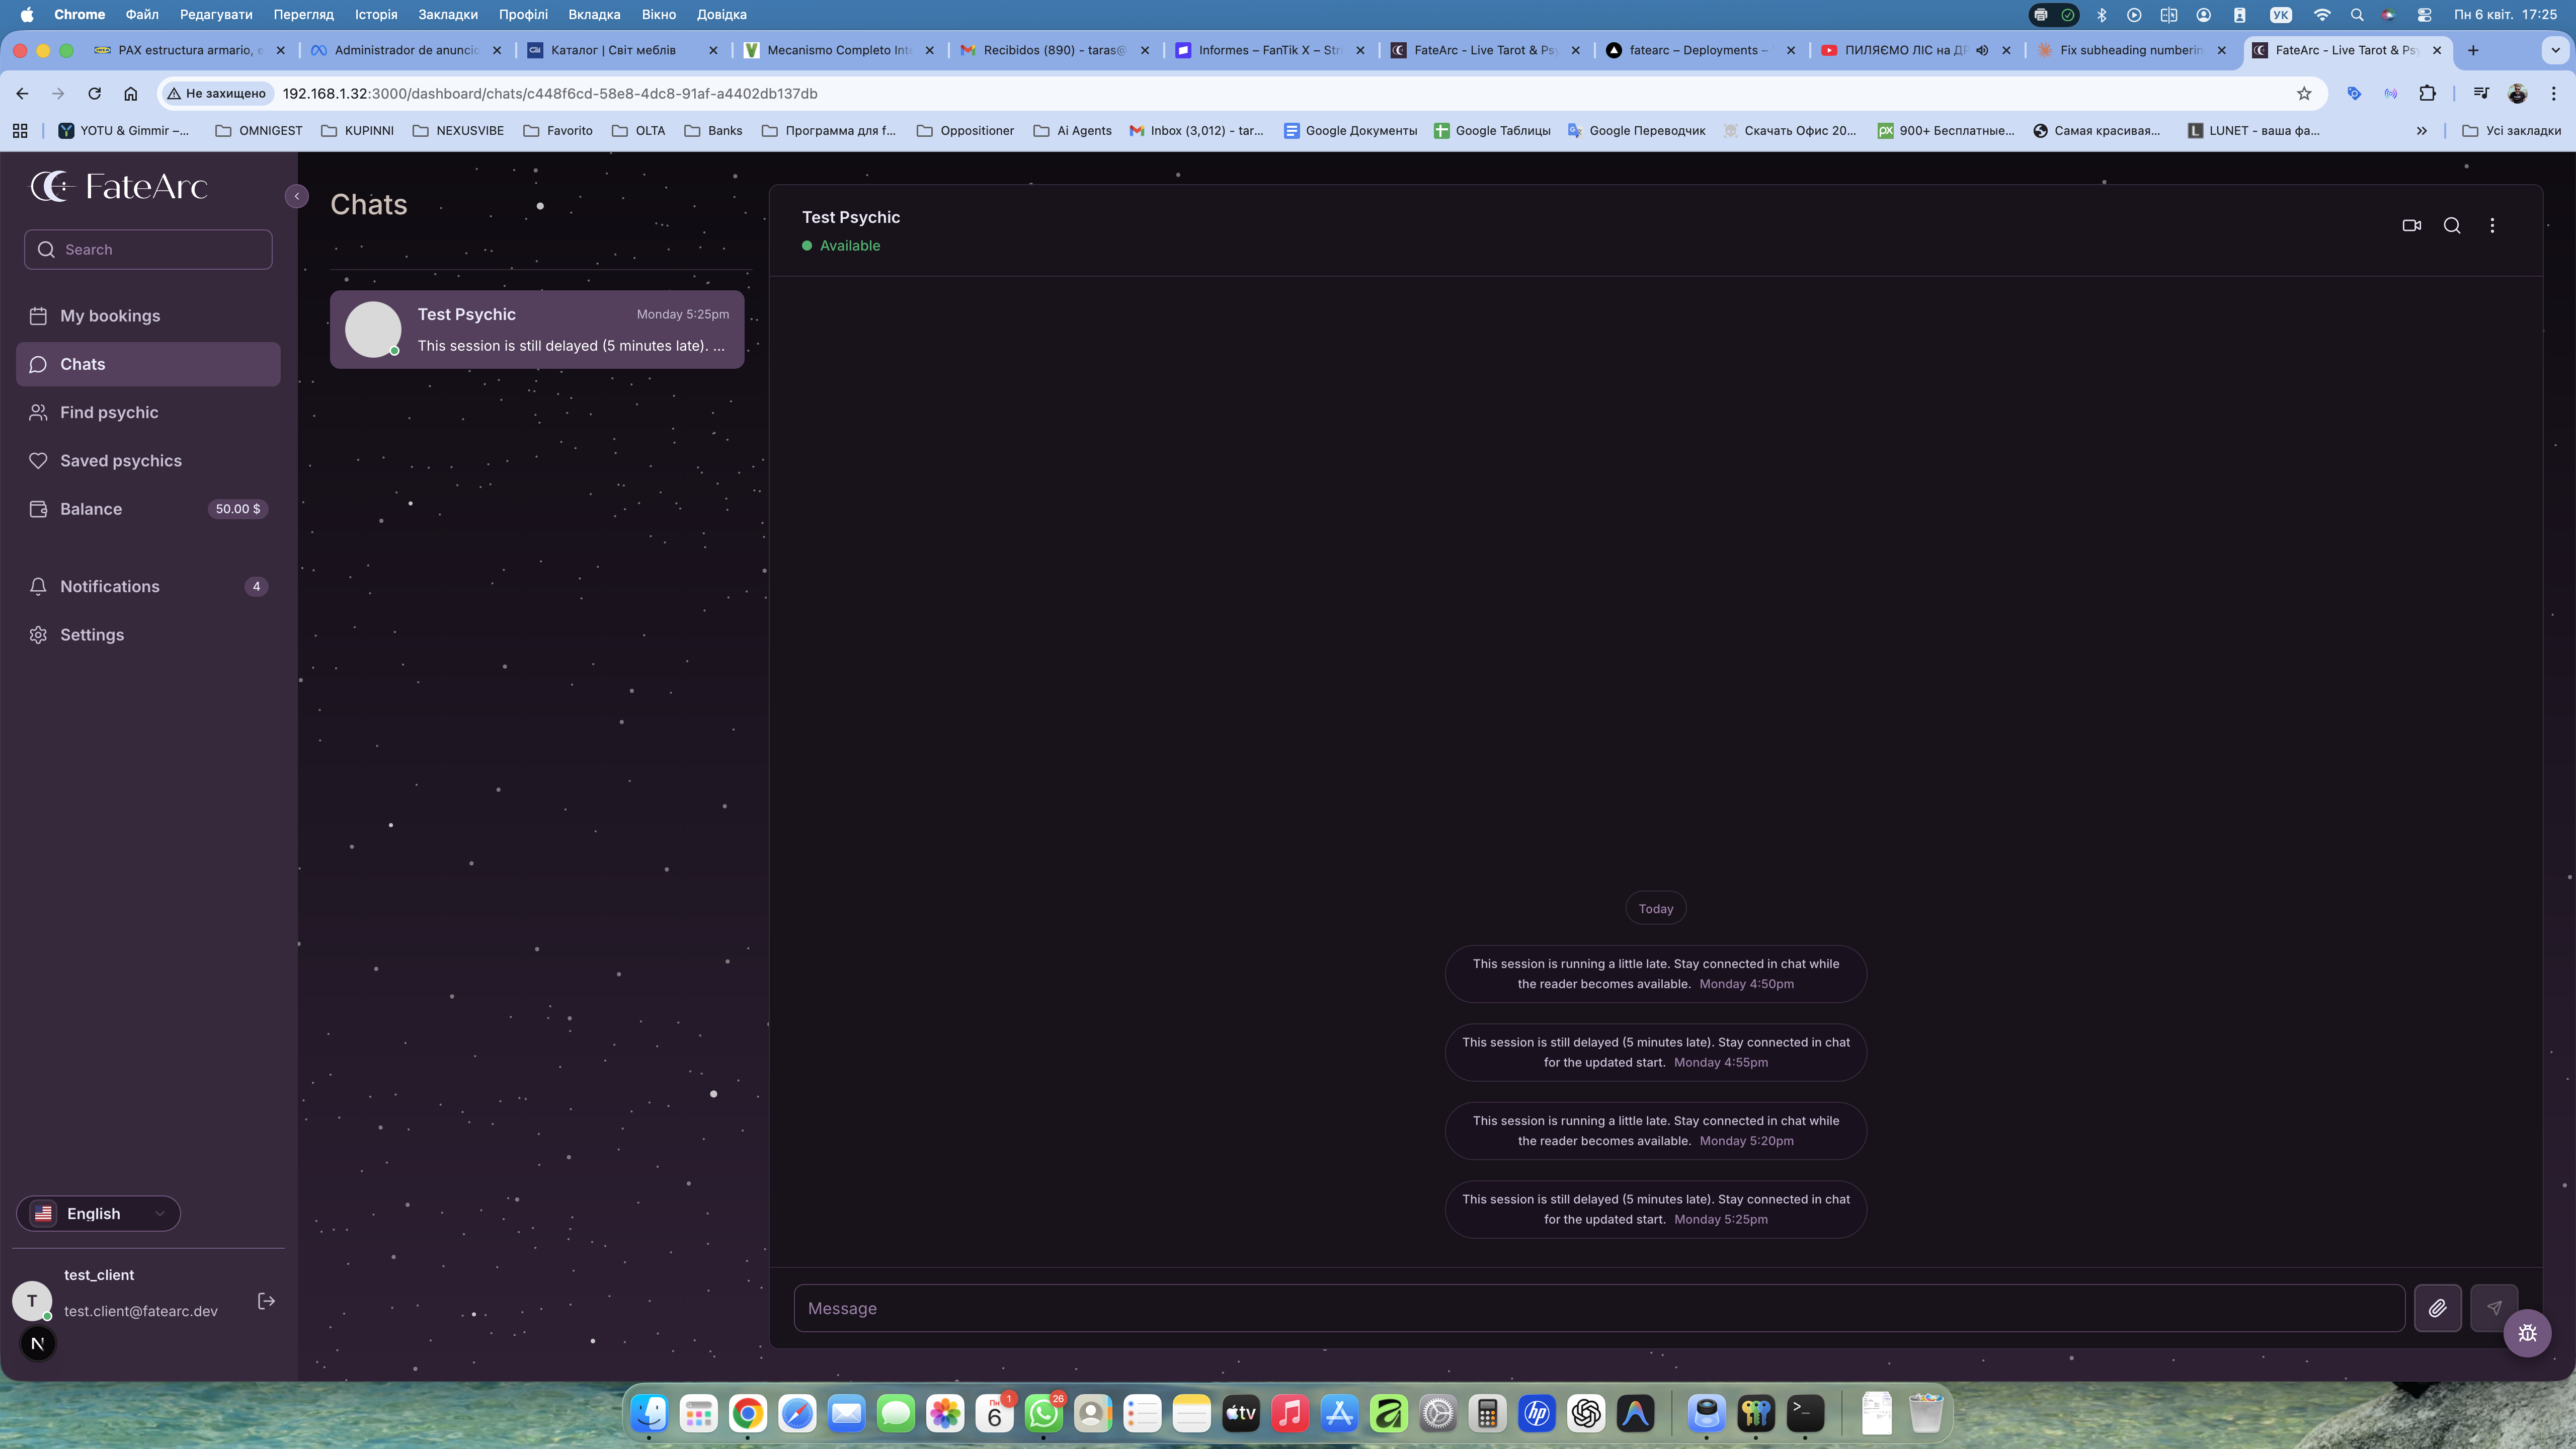Go to the Find psychic page
Viewport: 2576px width, 1449px height.
109,412
